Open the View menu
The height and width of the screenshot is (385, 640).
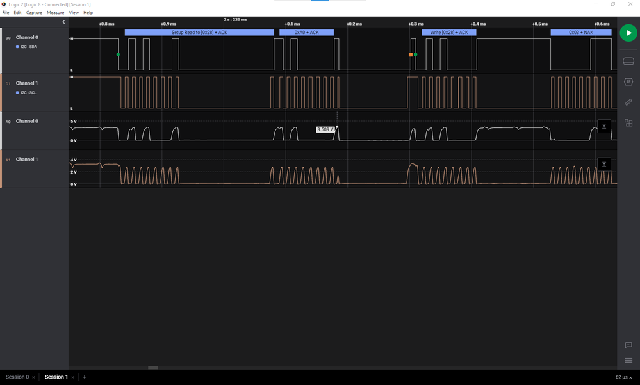pyautogui.click(x=74, y=13)
